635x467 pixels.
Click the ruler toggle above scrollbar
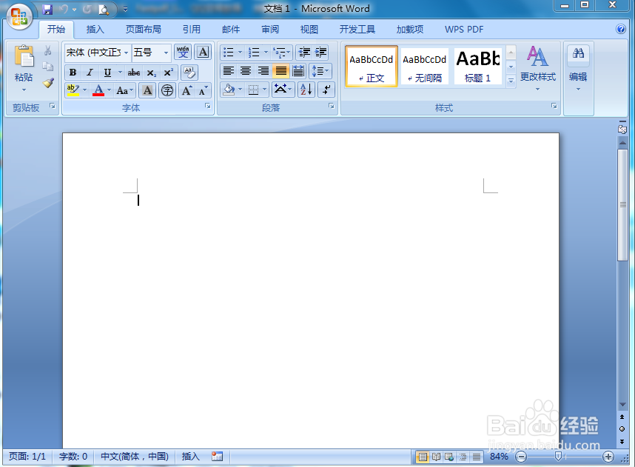622,129
